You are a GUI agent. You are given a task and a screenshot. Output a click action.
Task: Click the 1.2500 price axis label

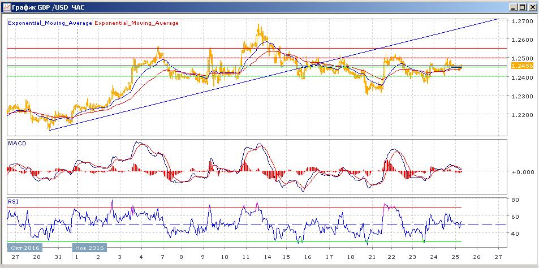523,58
